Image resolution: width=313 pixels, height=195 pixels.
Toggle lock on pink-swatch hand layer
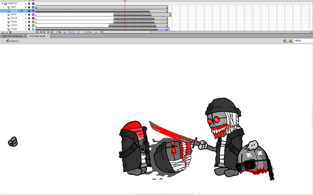(x=29, y=14)
